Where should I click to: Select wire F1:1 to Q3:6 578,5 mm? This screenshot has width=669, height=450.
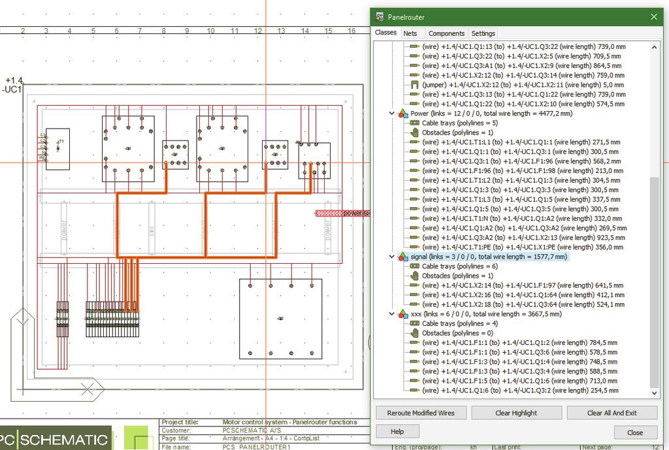coord(519,352)
